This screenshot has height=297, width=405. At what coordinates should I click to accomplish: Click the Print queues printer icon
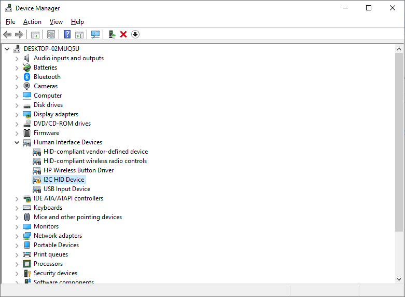27,254
